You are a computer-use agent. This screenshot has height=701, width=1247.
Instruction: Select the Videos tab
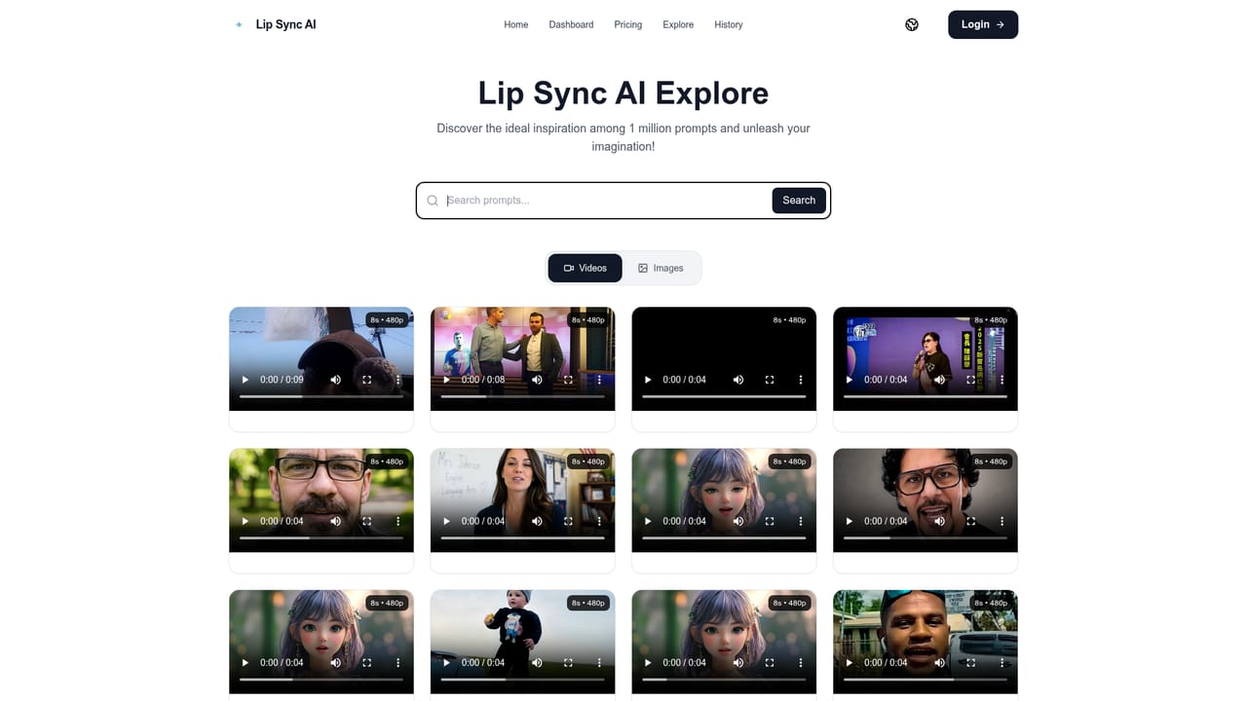coord(585,268)
